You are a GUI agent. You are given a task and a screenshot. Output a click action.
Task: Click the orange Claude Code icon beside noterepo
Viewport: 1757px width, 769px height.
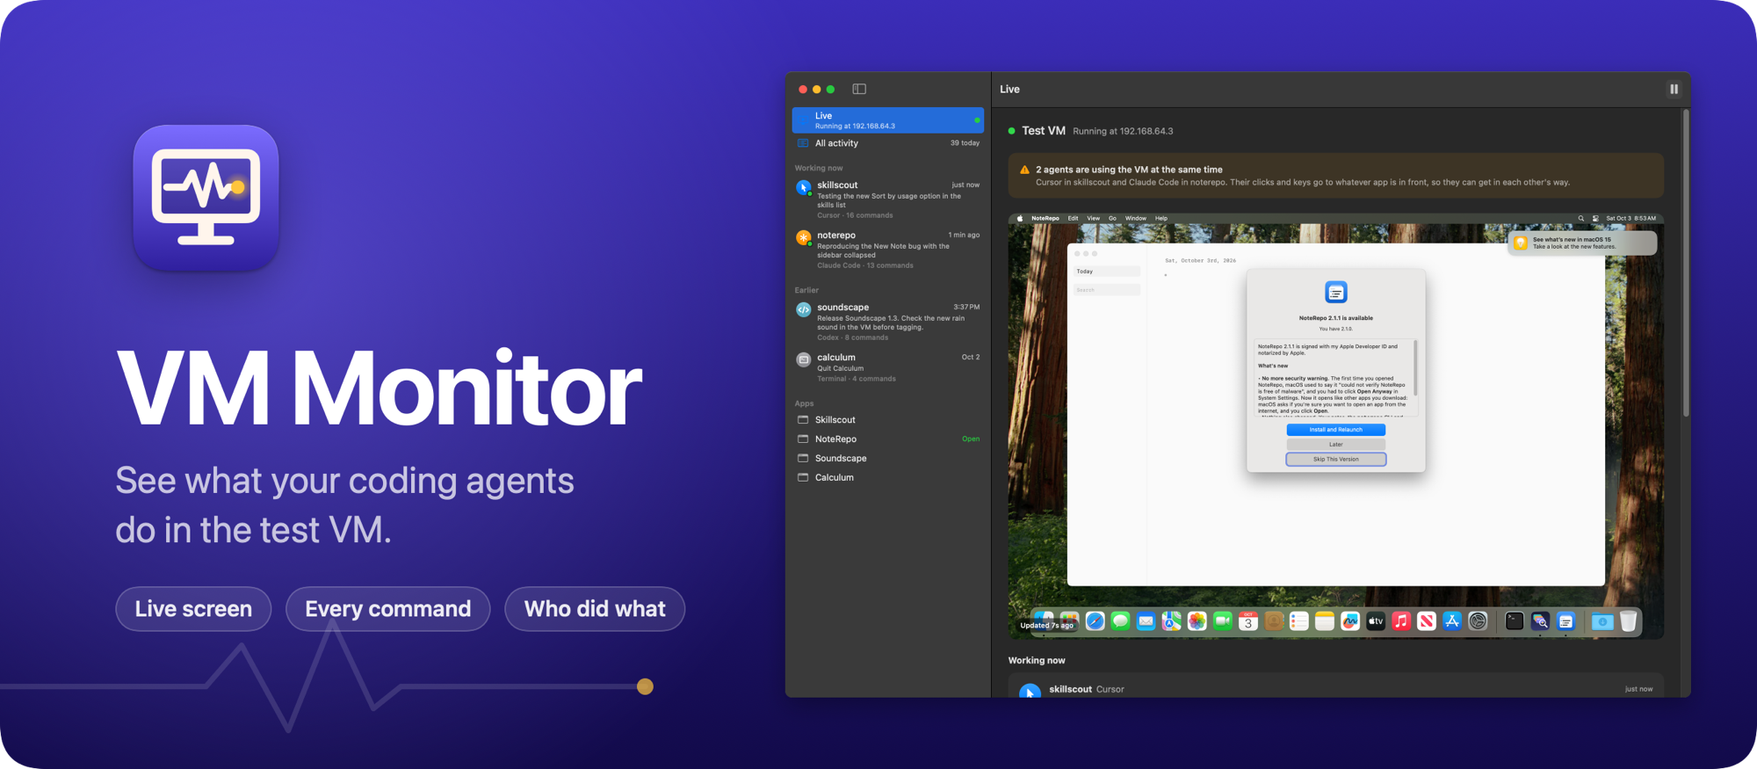point(803,237)
